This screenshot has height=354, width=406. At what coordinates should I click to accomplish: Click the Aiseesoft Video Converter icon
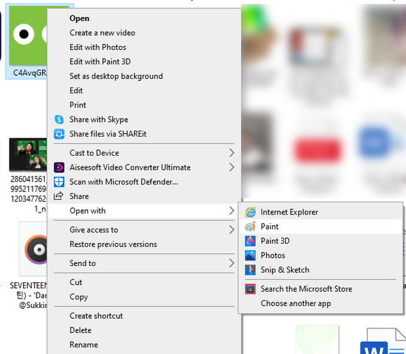[x=59, y=167]
